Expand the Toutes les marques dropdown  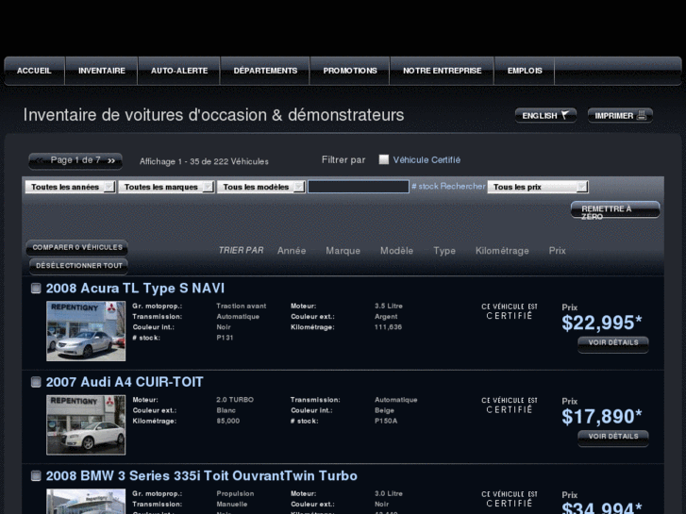[166, 187]
